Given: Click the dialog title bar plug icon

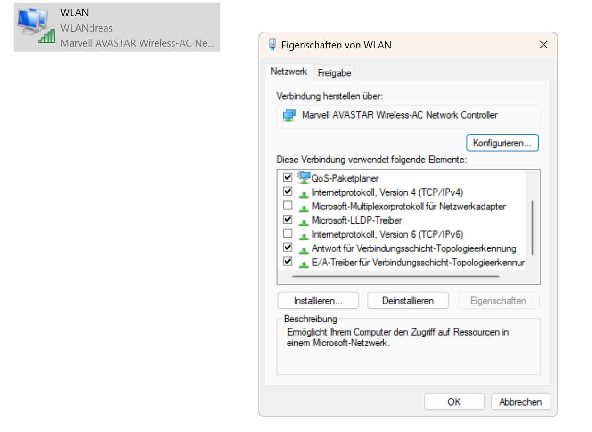Looking at the screenshot, I should click(272, 44).
